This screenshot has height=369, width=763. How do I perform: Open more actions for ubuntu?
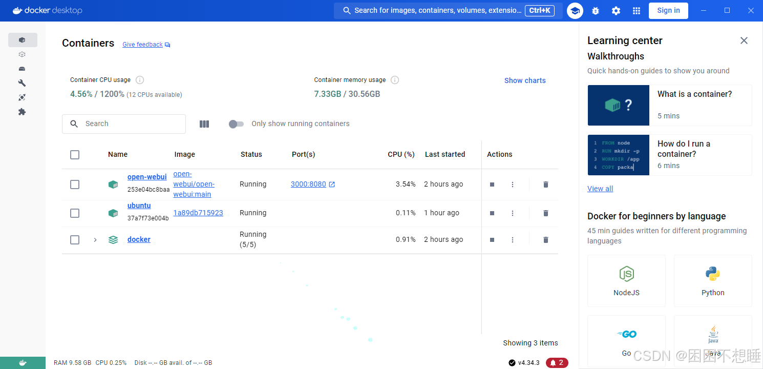(513, 213)
